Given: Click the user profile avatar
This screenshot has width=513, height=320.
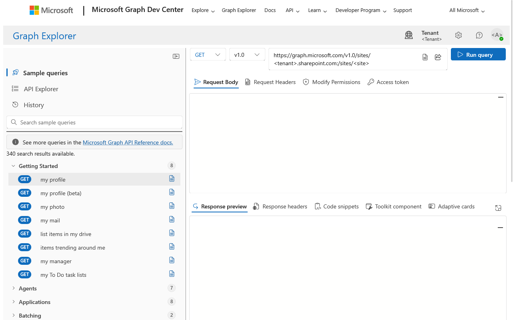Looking at the screenshot, I should click(497, 35).
